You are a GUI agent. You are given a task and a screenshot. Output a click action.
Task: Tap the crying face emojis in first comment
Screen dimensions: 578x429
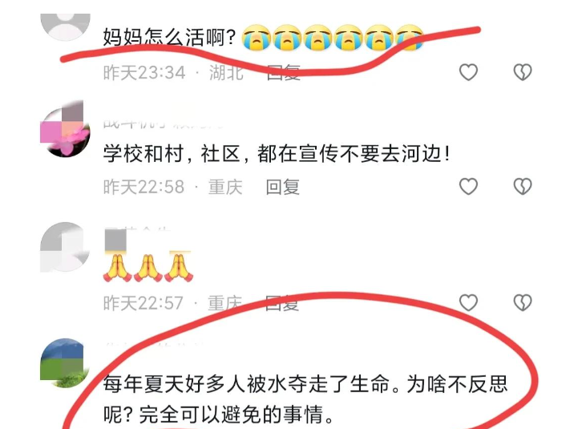click(x=333, y=37)
